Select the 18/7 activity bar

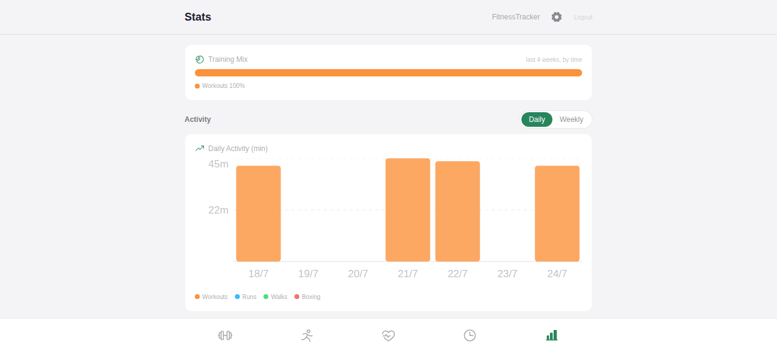259,214
